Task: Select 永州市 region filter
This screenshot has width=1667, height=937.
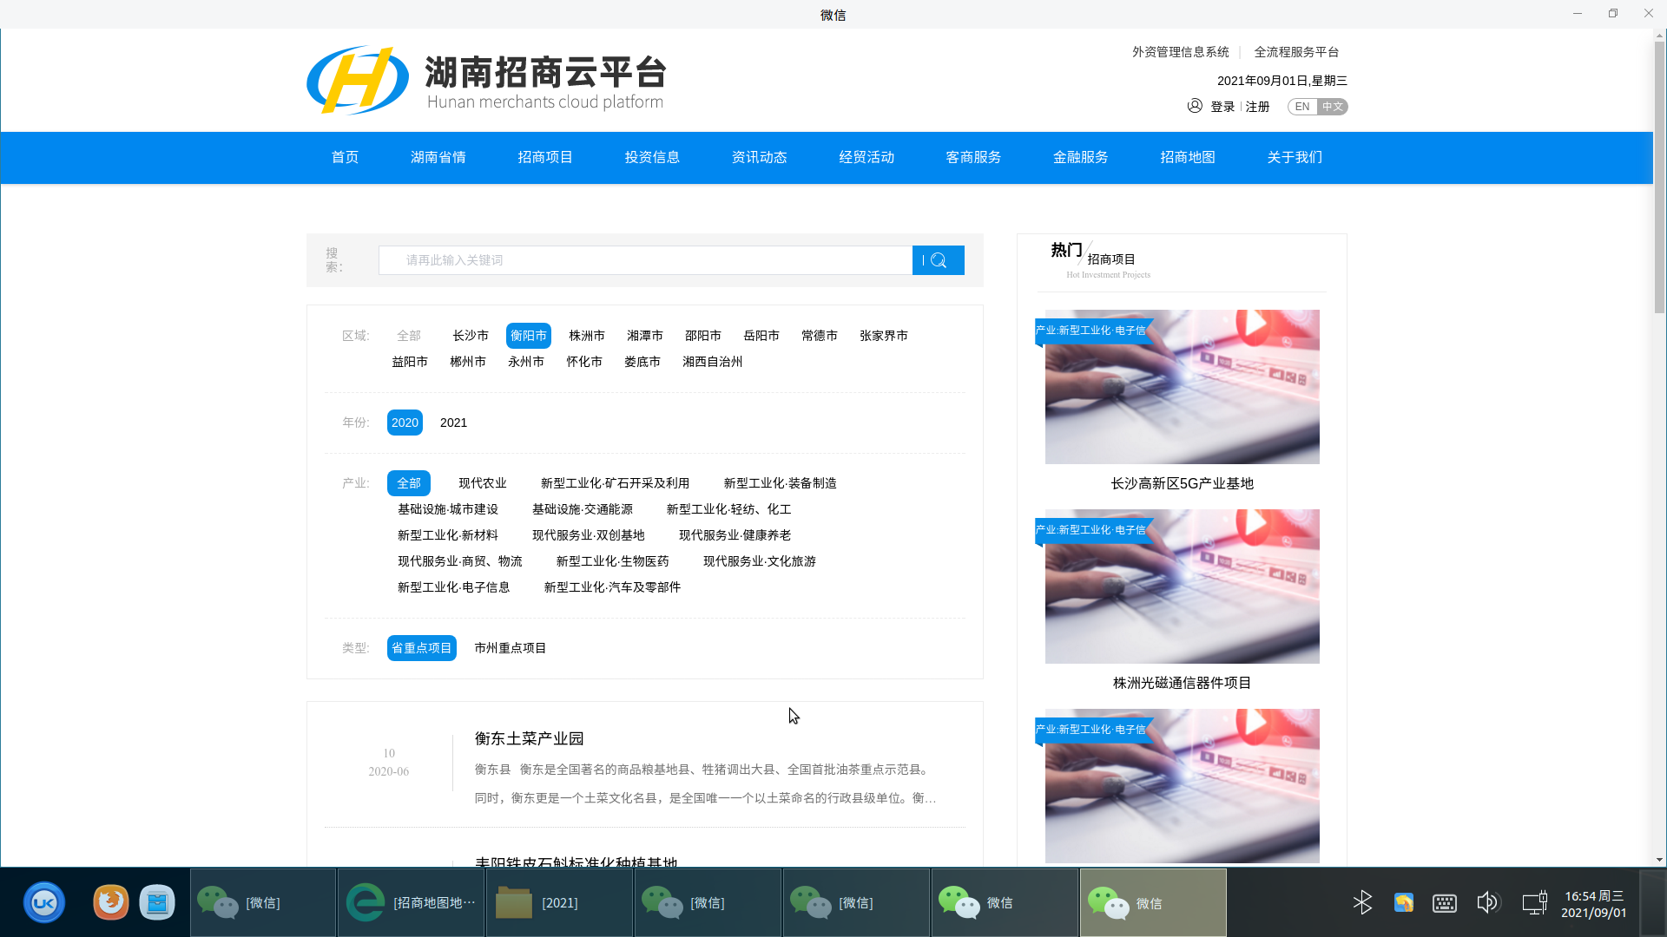Action: point(526,362)
